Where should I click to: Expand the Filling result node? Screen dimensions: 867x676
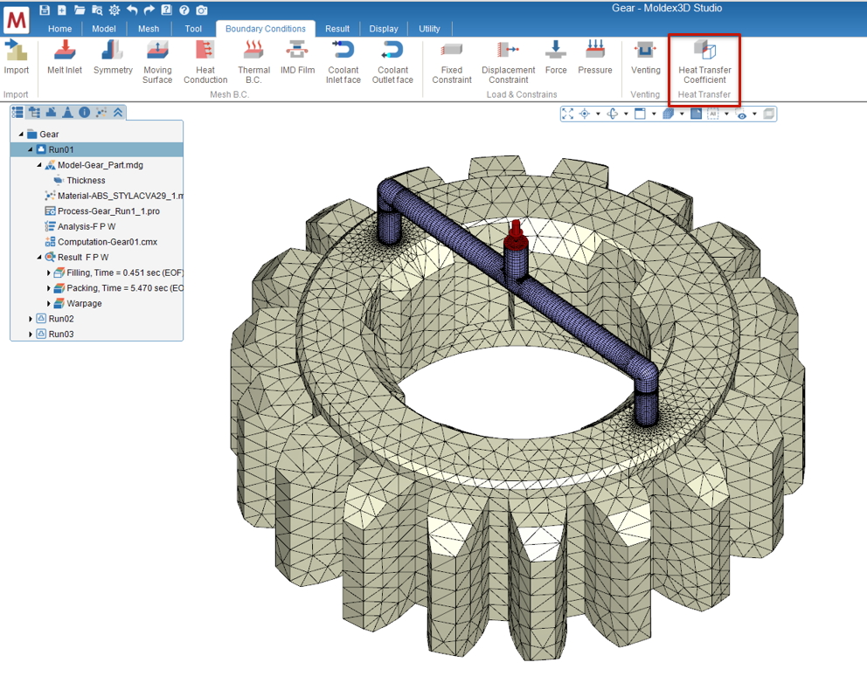[49, 273]
